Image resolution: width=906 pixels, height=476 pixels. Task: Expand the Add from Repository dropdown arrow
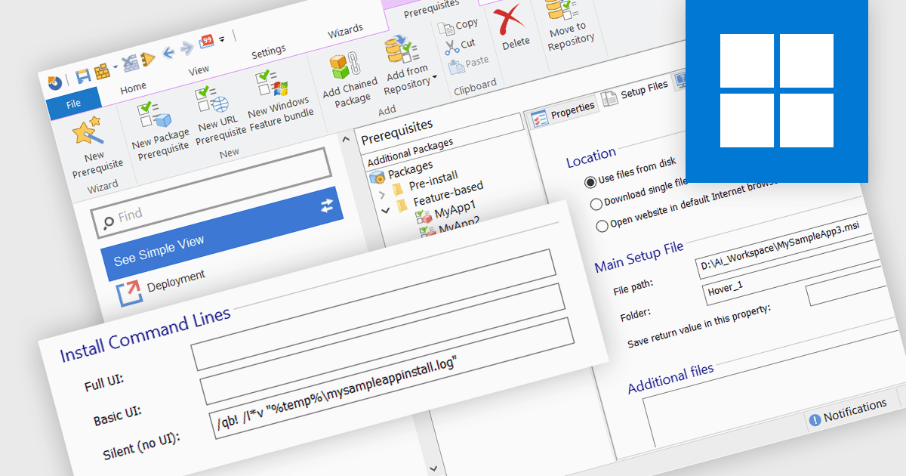(436, 79)
